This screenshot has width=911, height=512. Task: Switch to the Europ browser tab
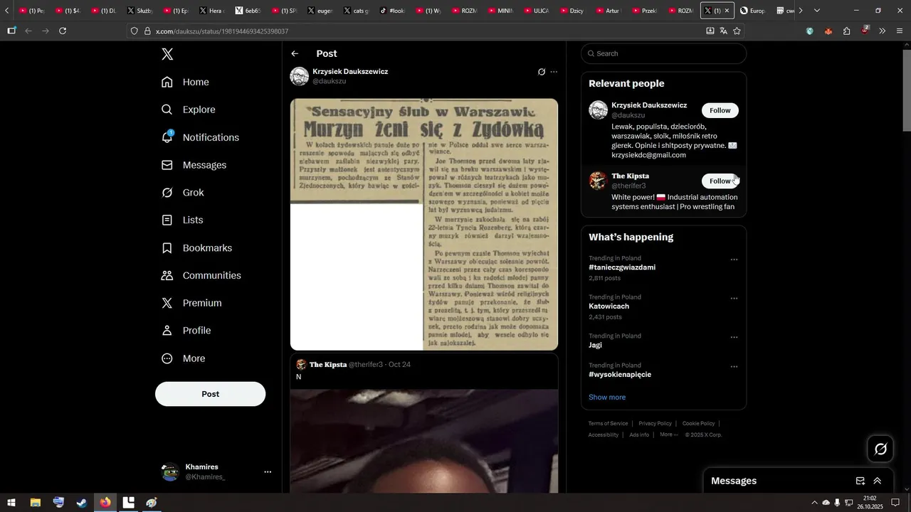(752, 11)
